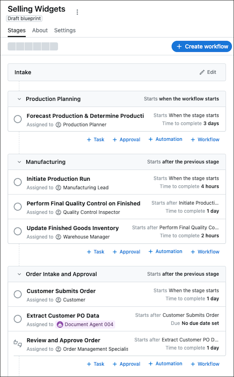
Task: Check off Customer Submits Order circle
Action: tap(18, 294)
